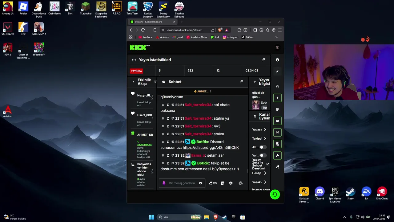Toggle the lightning activity feed panel icon
Screen dimensions: 394x222
click(277, 98)
